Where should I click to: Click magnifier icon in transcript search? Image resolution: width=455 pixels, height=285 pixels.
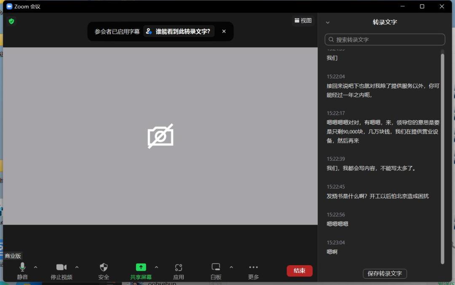(331, 40)
